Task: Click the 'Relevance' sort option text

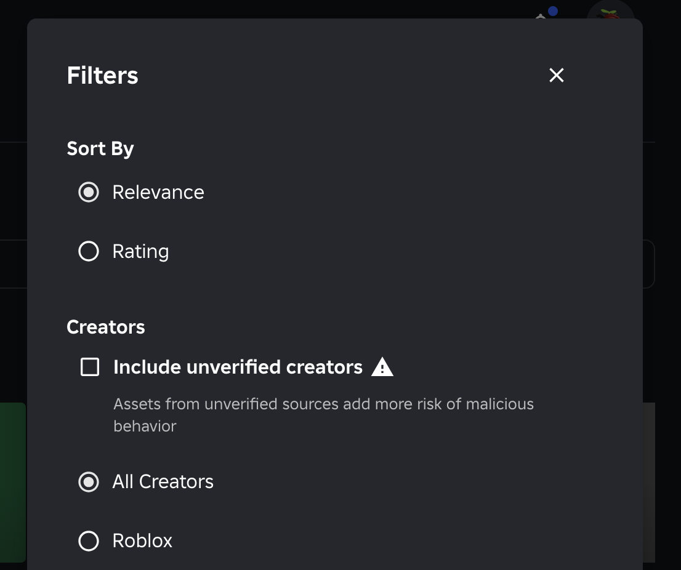Action: click(x=158, y=192)
